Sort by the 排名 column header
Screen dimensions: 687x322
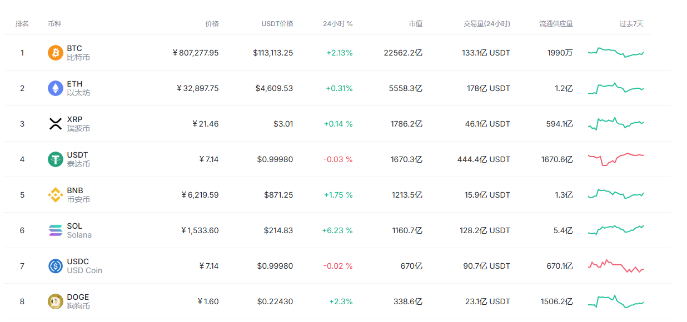tap(22, 24)
